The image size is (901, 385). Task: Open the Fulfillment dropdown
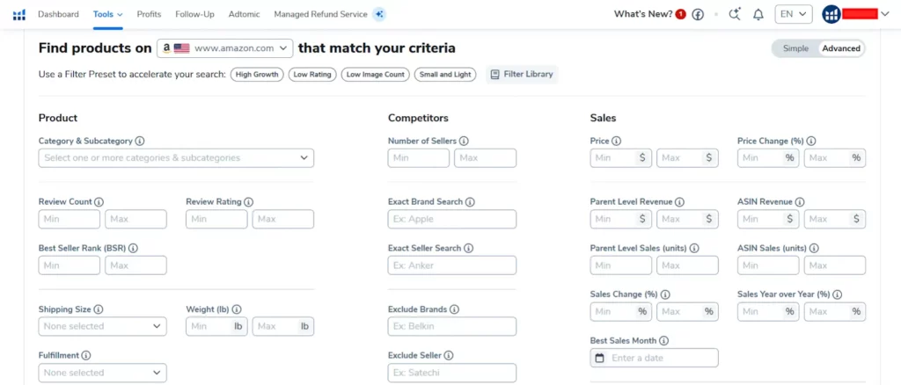coord(102,373)
